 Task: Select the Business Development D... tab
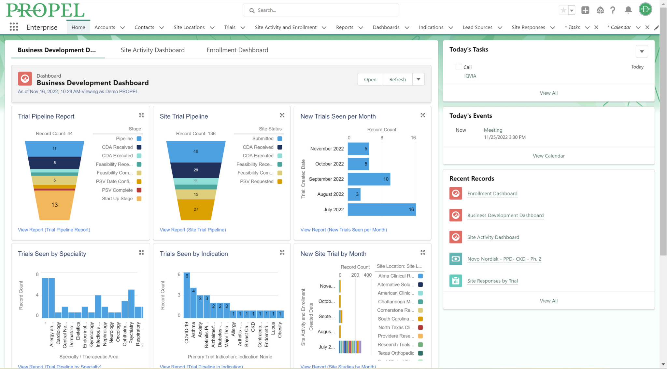tap(57, 50)
